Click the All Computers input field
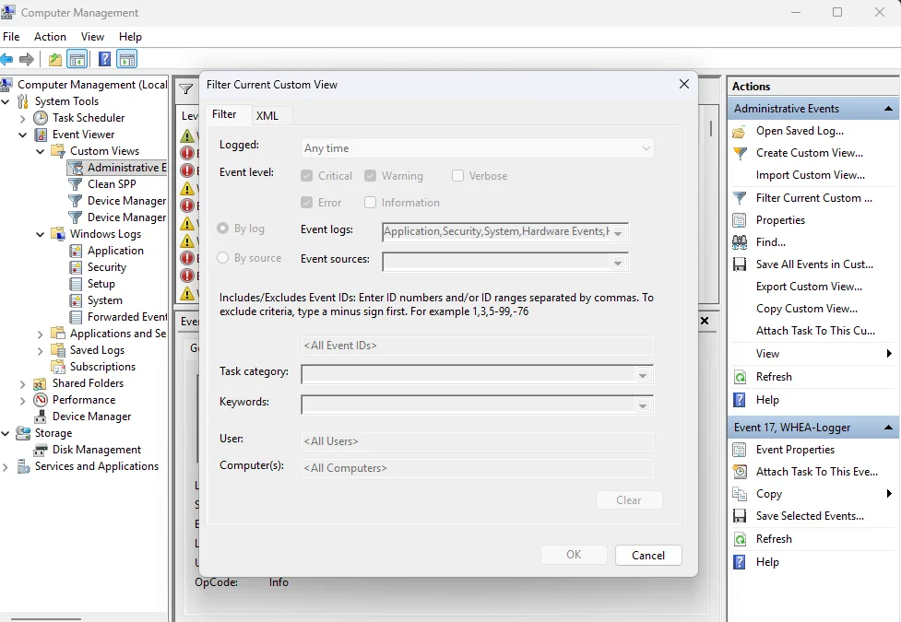Screen dimensions: 901x622 477,468
